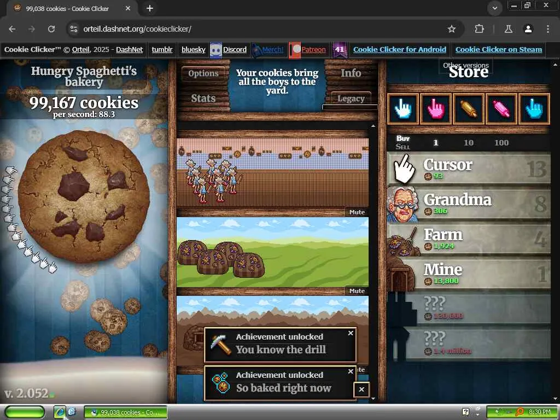Open the DashNet link
The height and width of the screenshot is (420, 560).
point(129,50)
